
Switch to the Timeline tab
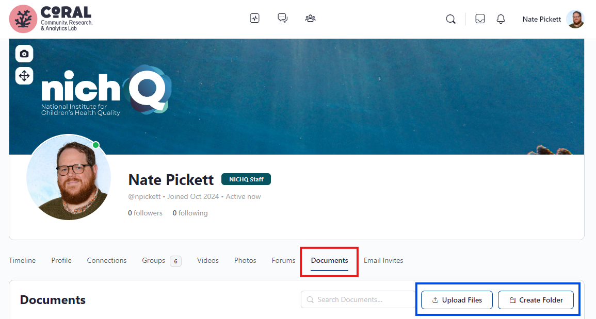22,260
